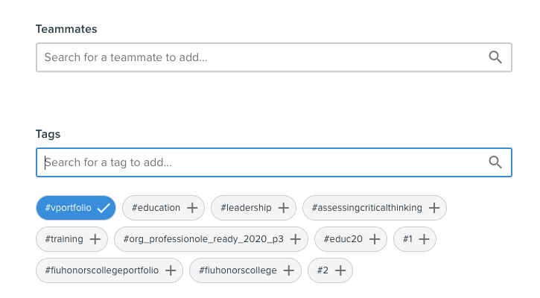Viewport: 540px width, 298px height.
Task: Click the plus icon on #training tag
Action: click(95, 239)
